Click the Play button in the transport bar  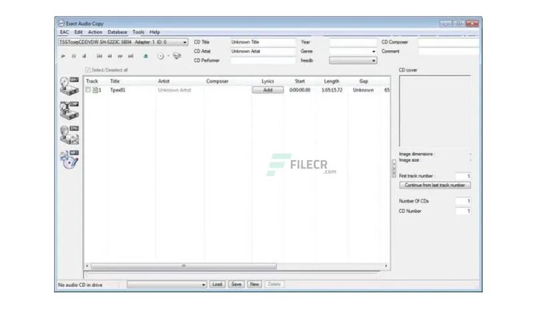point(63,56)
